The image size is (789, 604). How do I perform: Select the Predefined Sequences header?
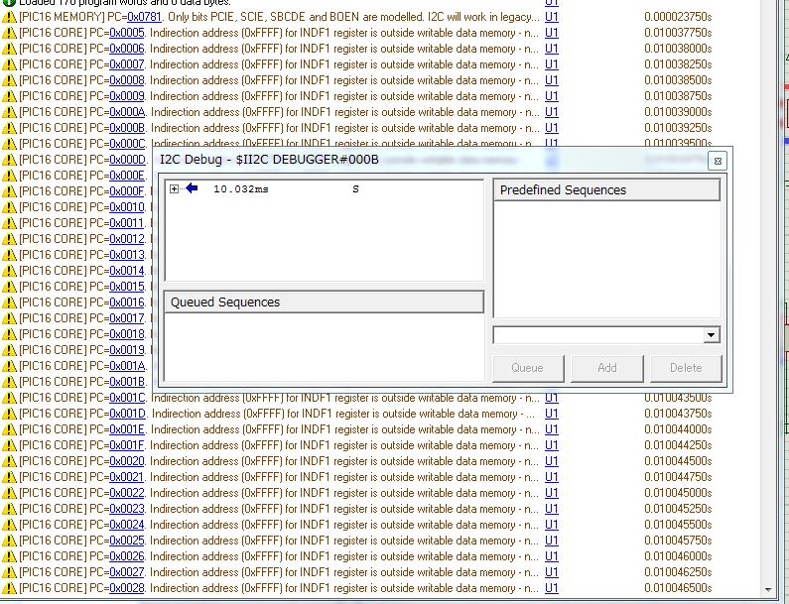(606, 190)
